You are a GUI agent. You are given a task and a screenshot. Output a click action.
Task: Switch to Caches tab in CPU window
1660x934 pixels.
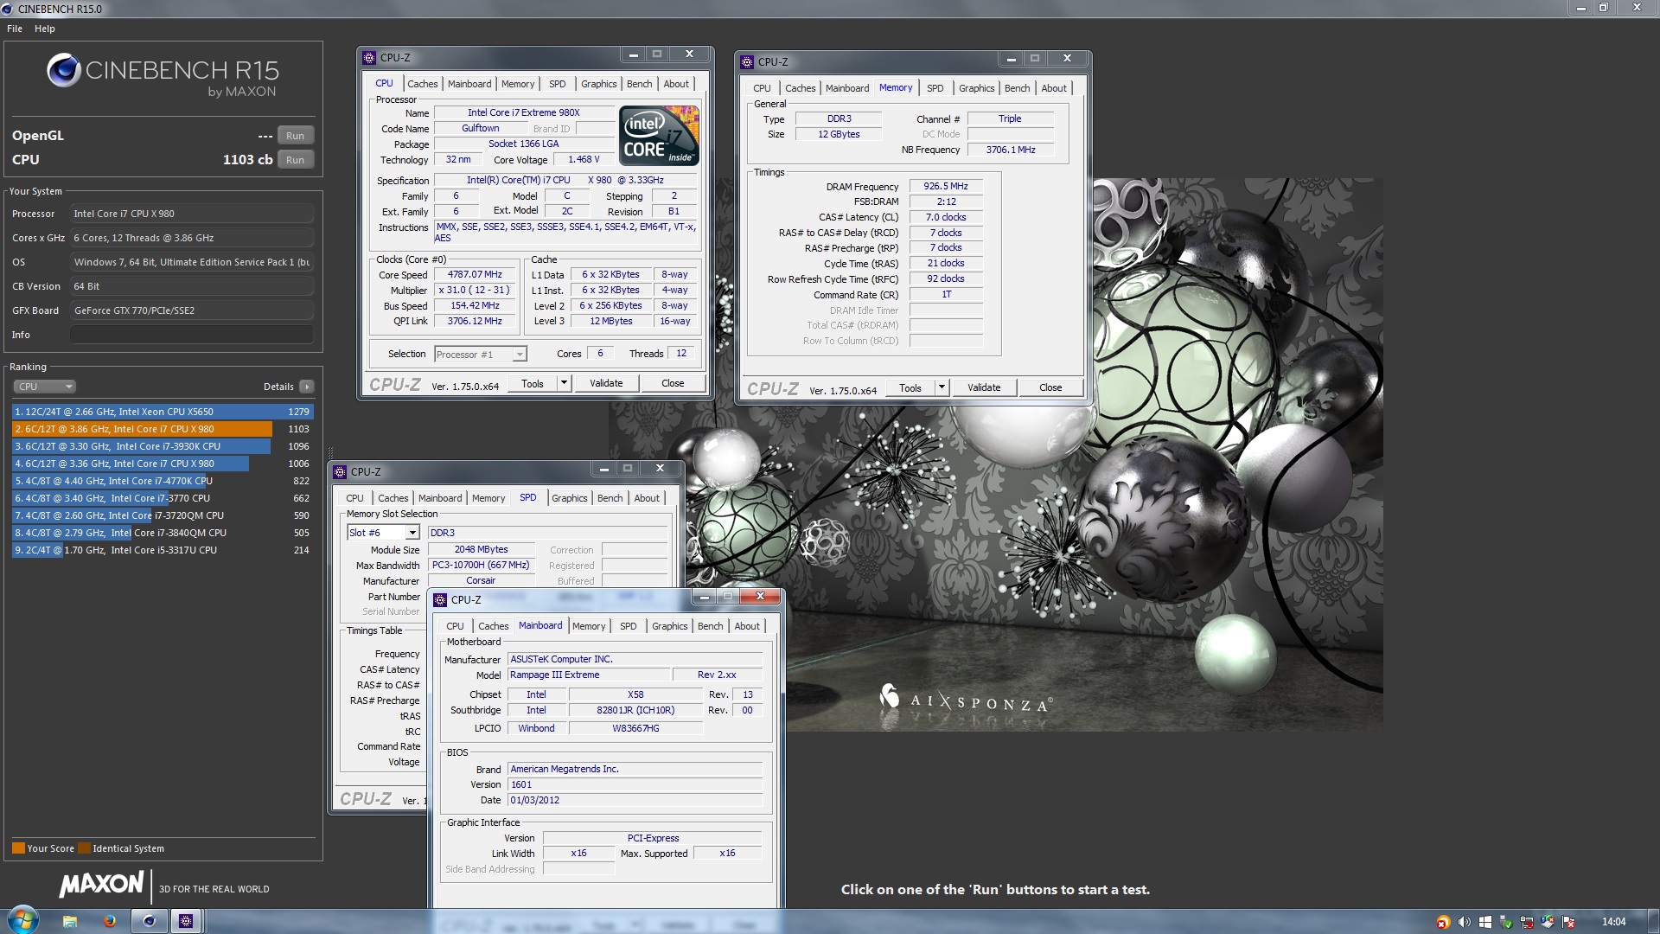(x=423, y=84)
